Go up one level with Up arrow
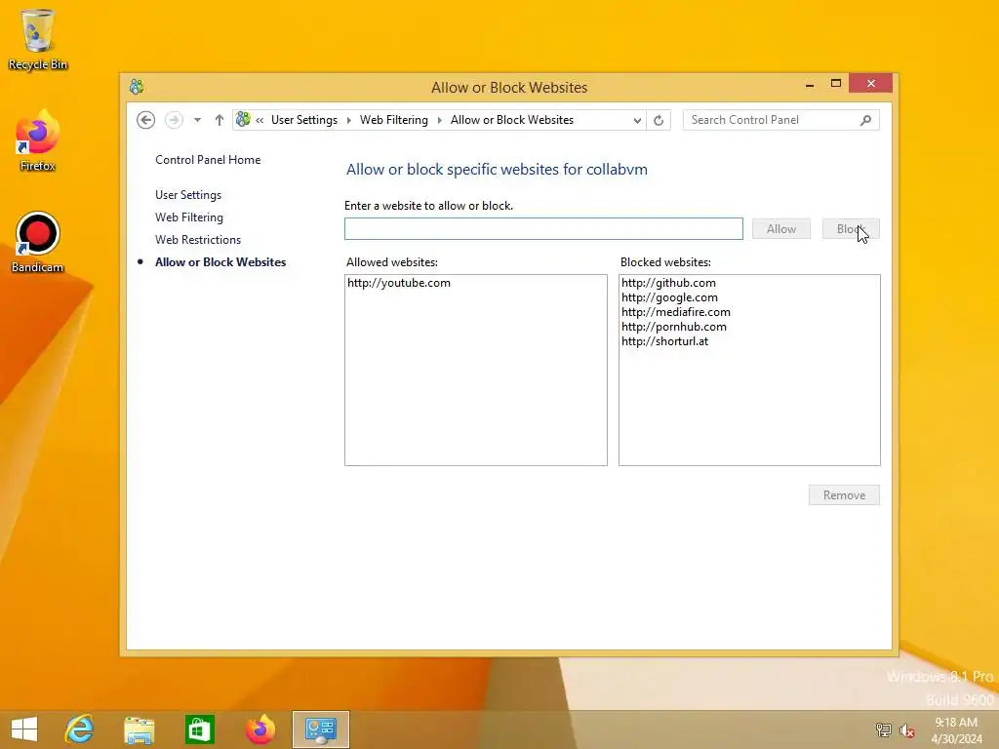The image size is (999, 749). pyautogui.click(x=220, y=120)
